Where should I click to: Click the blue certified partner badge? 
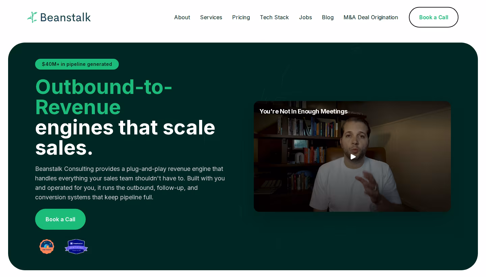point(76,247)
